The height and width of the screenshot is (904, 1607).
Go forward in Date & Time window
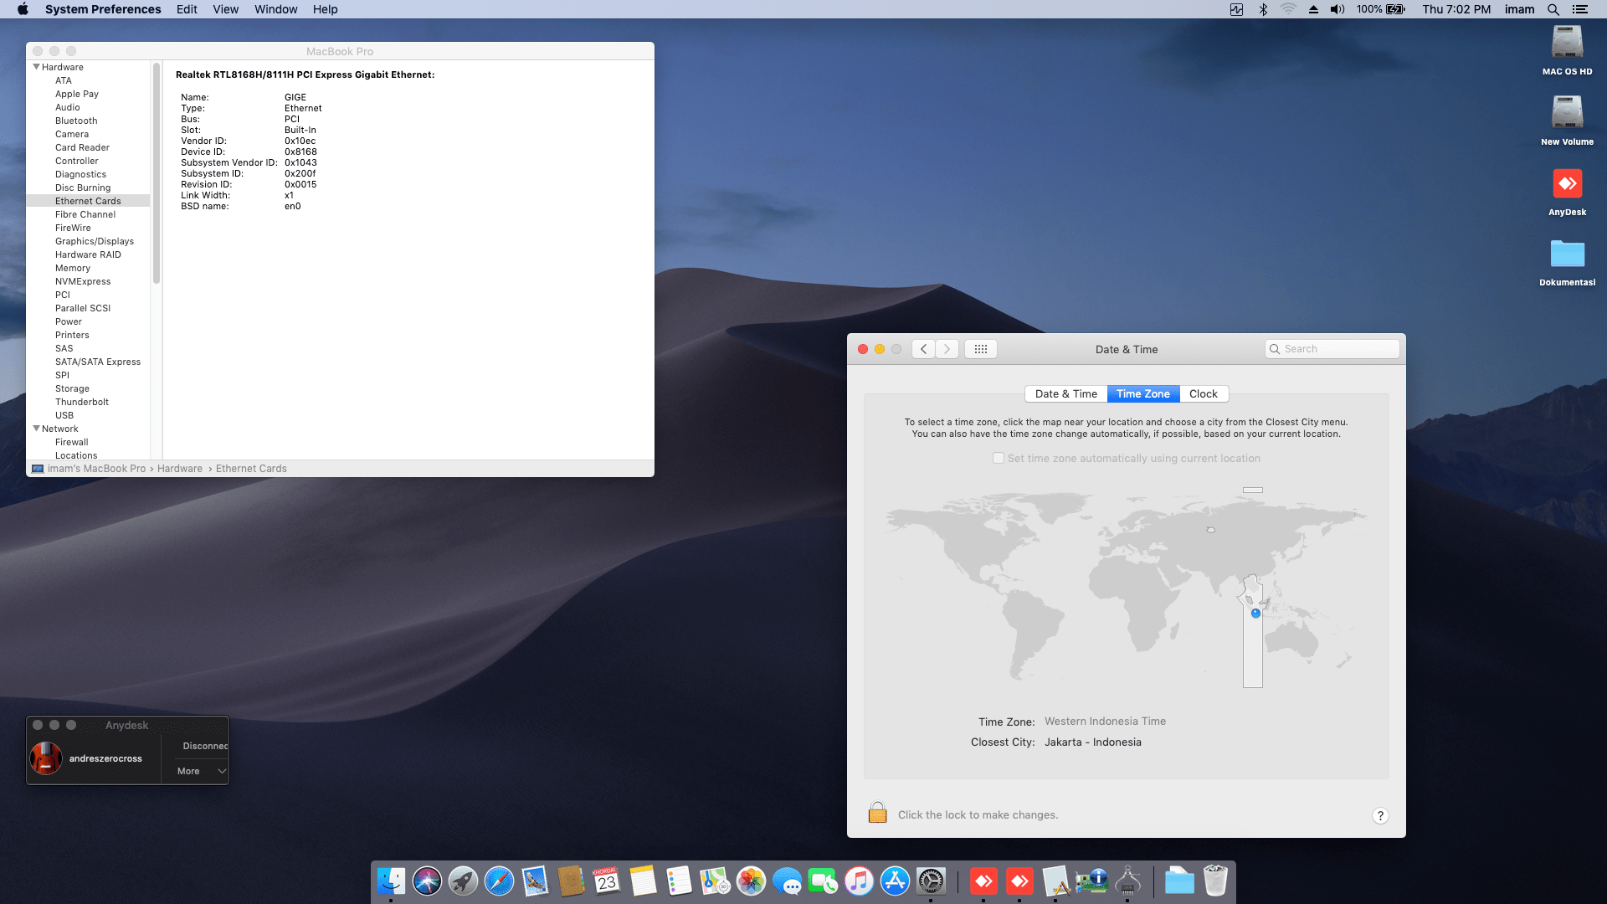(947, 349)
